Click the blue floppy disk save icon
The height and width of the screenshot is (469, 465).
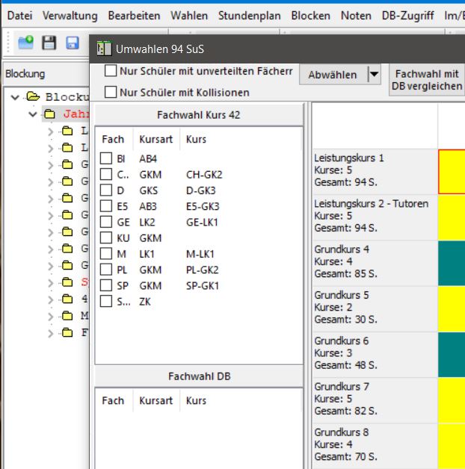pyautogui.click(x=73, y=43)
